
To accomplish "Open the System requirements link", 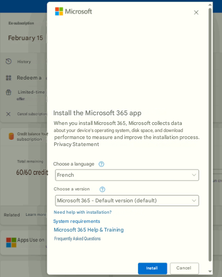I will pyautogui.click(x=77, y=221).
